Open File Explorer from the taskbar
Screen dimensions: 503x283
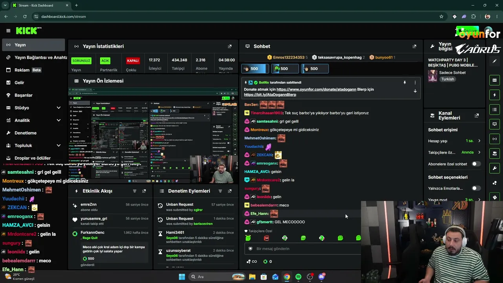(x=252, y=277)
